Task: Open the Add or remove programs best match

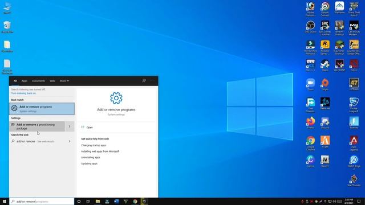Action: click(x=42, y=109)
